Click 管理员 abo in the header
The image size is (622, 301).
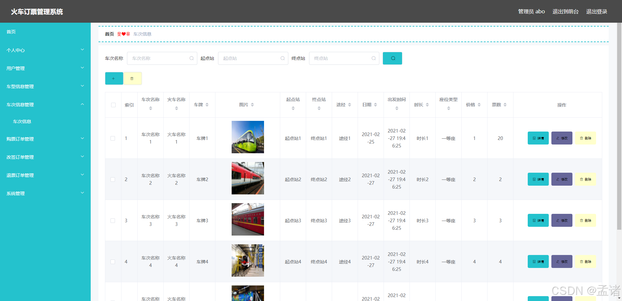[x=531, y=11]
